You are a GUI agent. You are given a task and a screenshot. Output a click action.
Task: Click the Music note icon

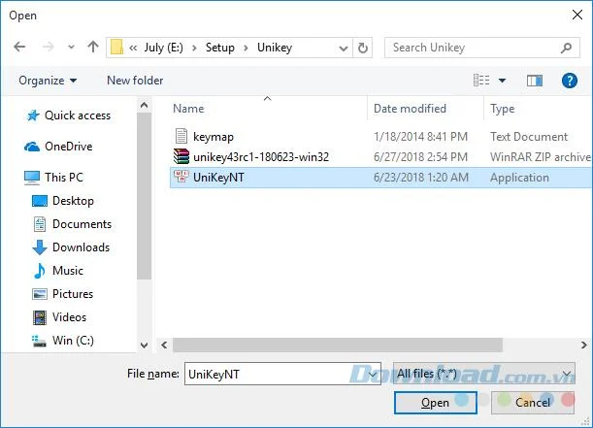[x=40, y=271]
